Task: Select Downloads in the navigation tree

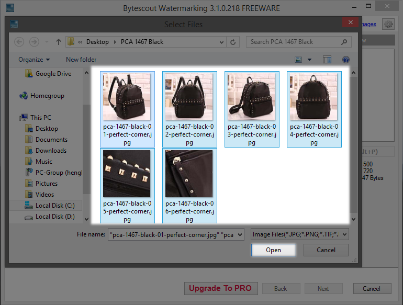Action: (51, 151)
